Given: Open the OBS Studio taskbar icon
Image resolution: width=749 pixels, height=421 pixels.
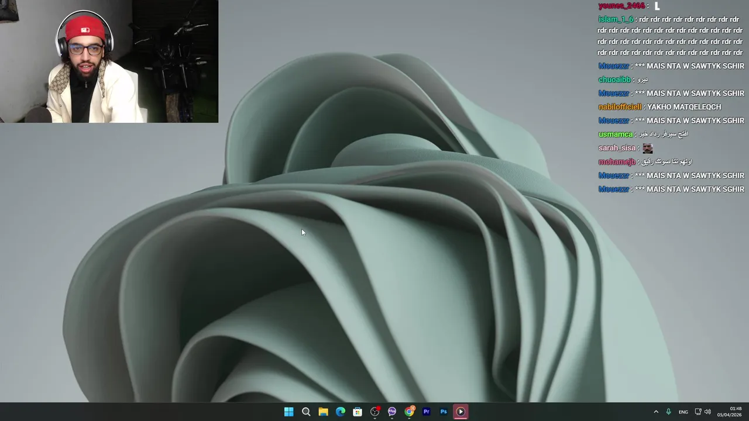Looking at the screenshot, I should coord(375,412).
